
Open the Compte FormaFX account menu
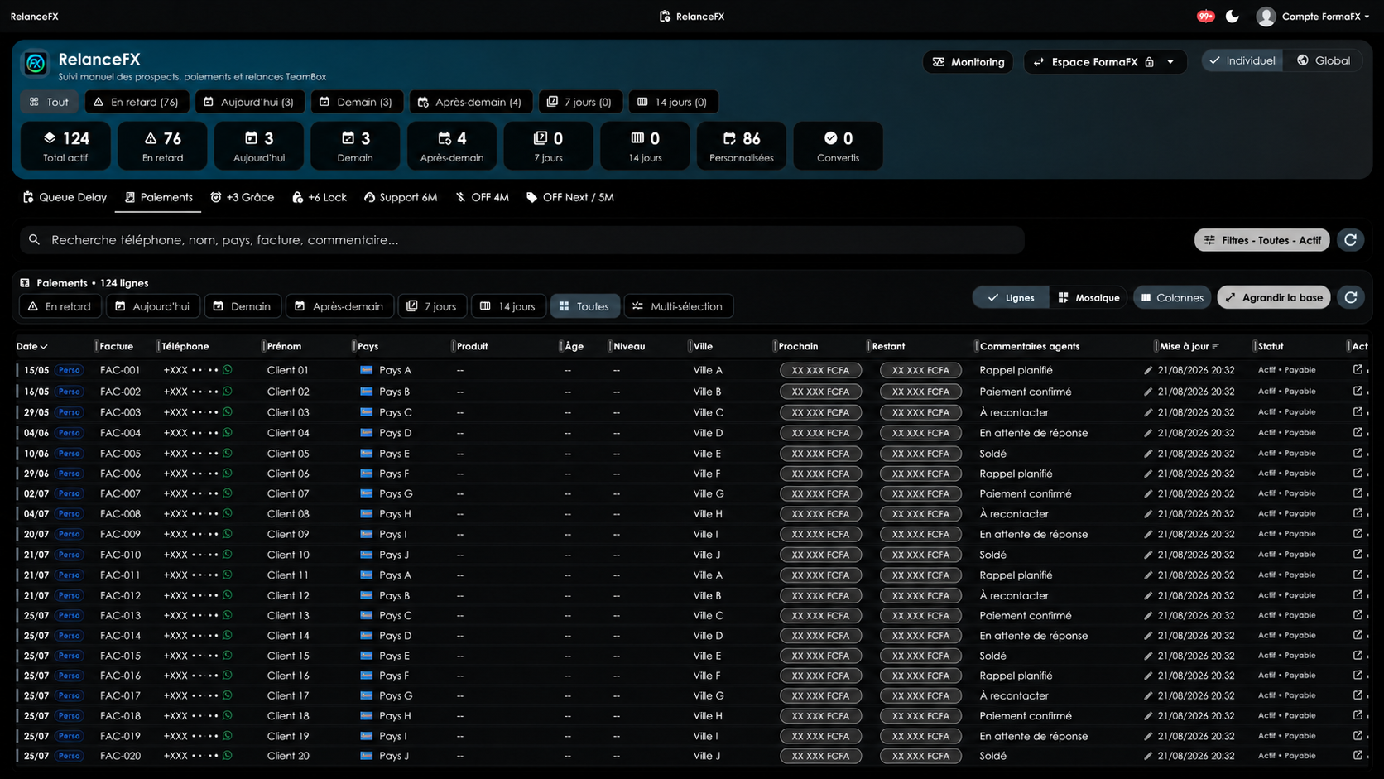1313,16
